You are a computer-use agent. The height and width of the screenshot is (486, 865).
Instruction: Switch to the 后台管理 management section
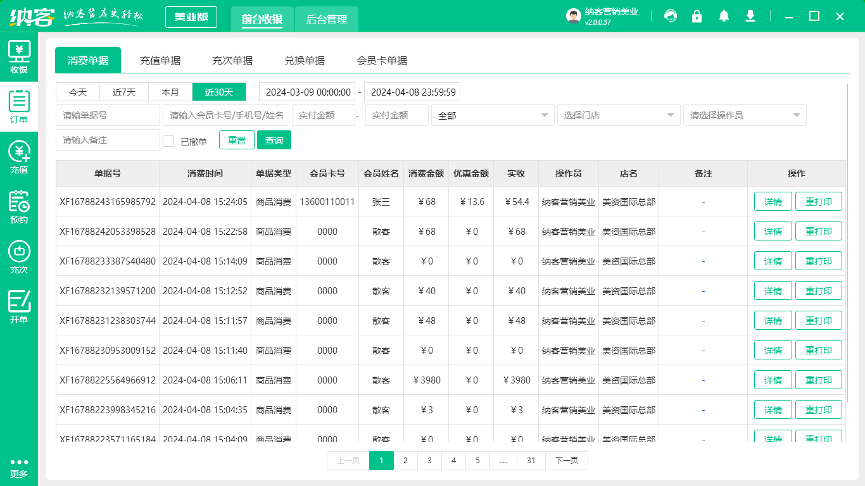coord(327,20)
